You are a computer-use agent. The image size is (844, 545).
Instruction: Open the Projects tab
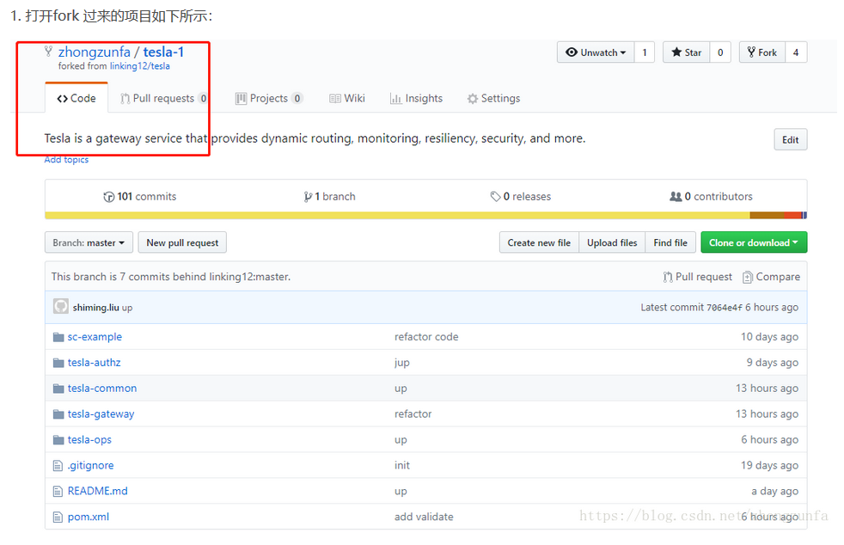coord(269,99)
